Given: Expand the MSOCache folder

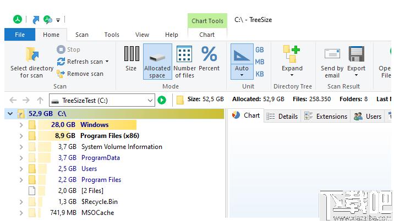Looking at the screenshot, I should pyautogui.click(x=21, y=213).
